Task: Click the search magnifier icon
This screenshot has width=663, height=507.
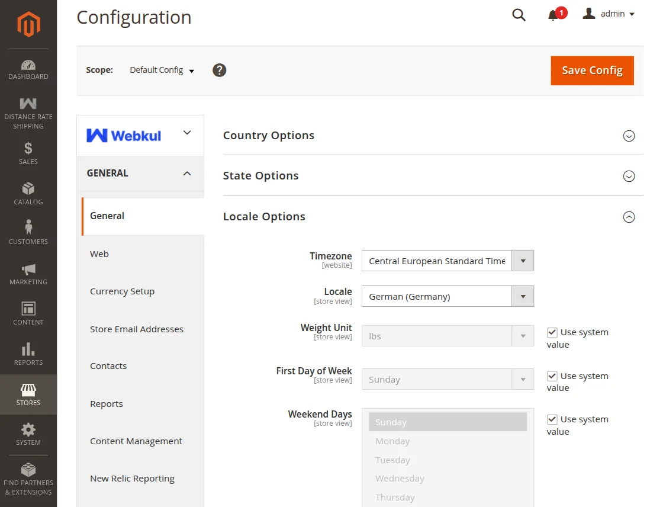Action: point(519,15)
